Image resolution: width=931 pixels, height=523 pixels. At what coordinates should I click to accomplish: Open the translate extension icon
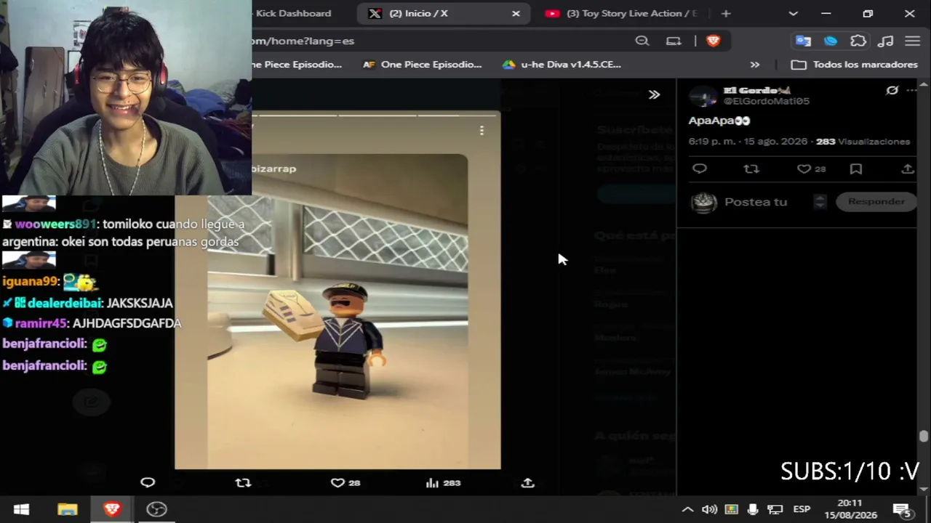tap(803, 41)
